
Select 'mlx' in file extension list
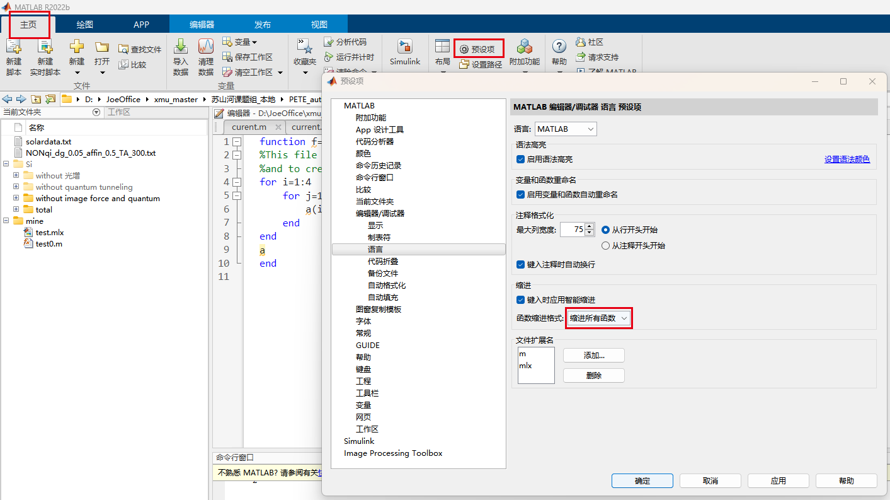click(525, 366)
